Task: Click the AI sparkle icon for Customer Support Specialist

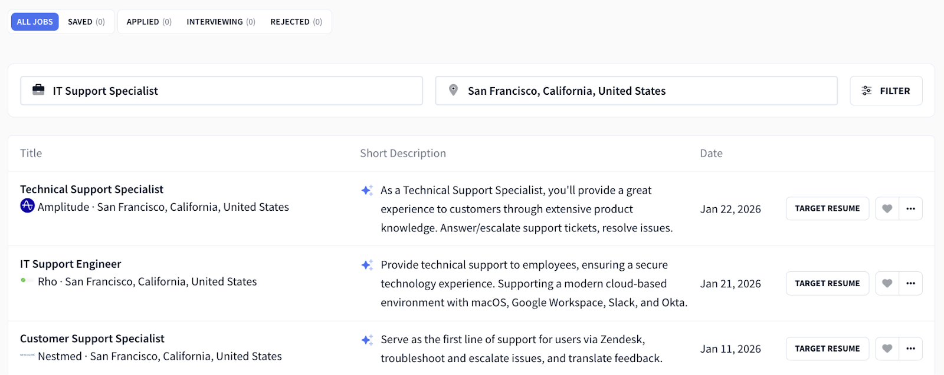Action: click(x=367, y=340)
